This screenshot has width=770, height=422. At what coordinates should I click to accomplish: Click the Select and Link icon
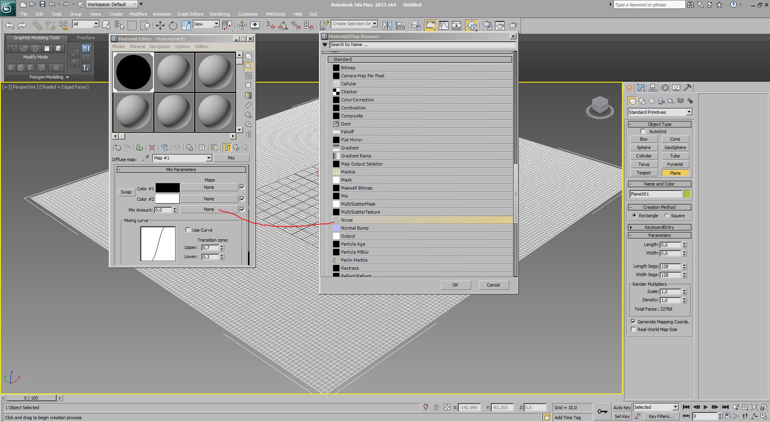[37, 26]
